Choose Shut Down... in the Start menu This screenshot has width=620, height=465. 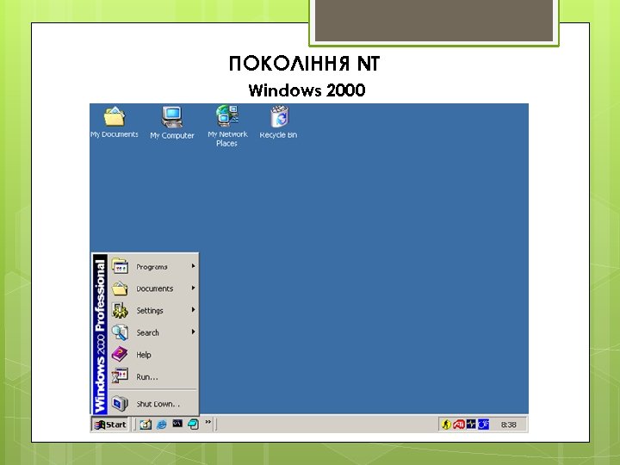point(152,404)
